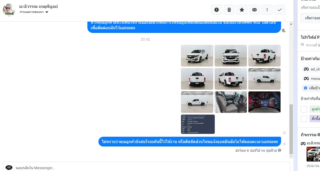The image size is (320, 171).
Task: Click the info icon next to กิจกรรม
Action: point(319,135)
